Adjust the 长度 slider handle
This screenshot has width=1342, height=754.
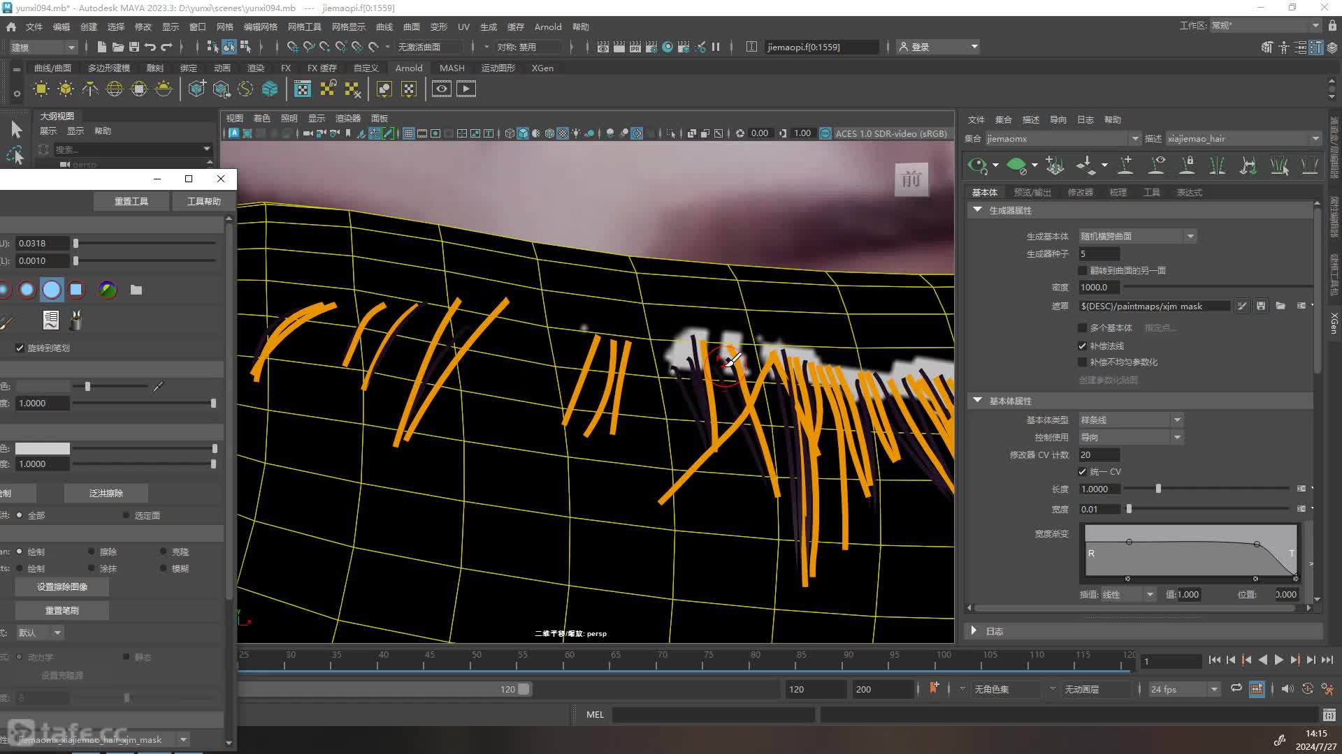click(x=1158, y=489)
